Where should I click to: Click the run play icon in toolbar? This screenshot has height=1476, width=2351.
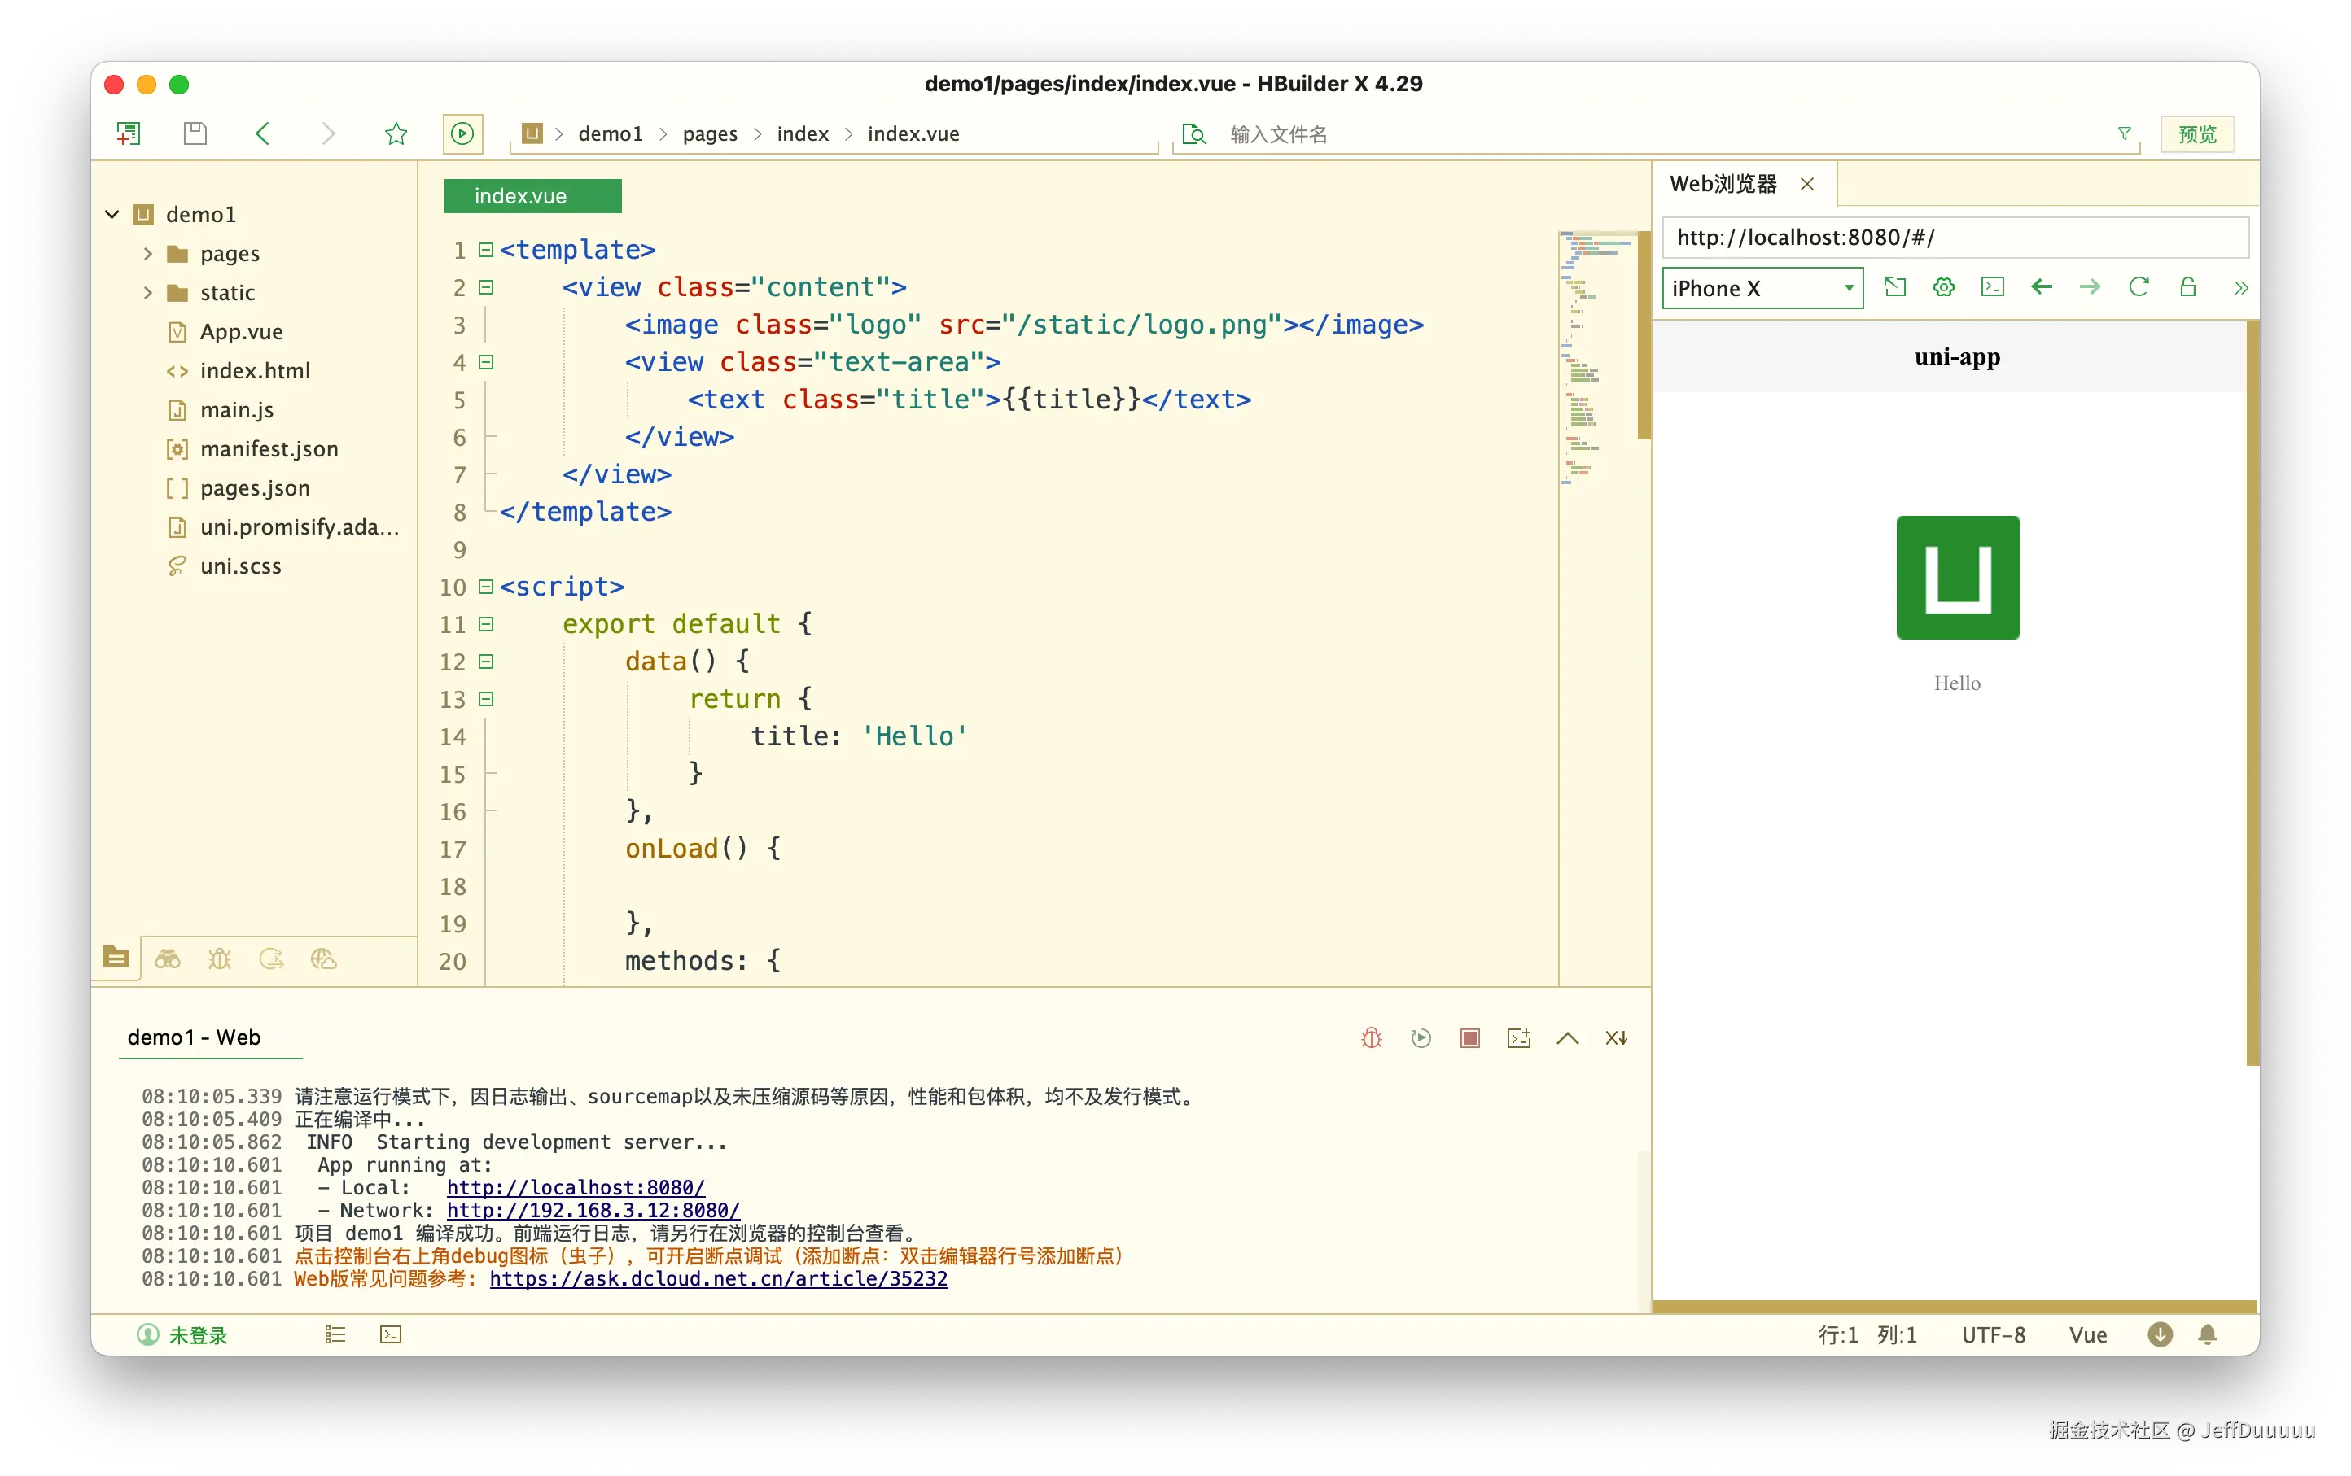[x=462, y=133]
